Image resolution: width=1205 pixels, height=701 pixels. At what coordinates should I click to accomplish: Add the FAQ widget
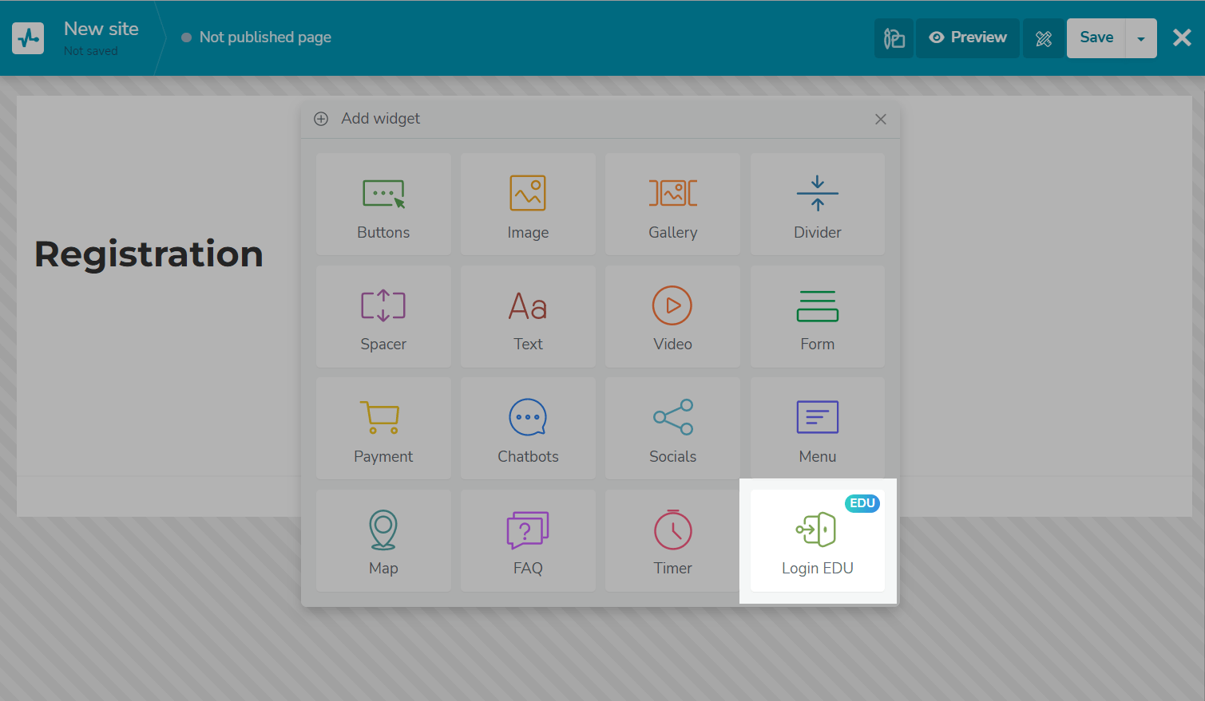pos(528,542)
